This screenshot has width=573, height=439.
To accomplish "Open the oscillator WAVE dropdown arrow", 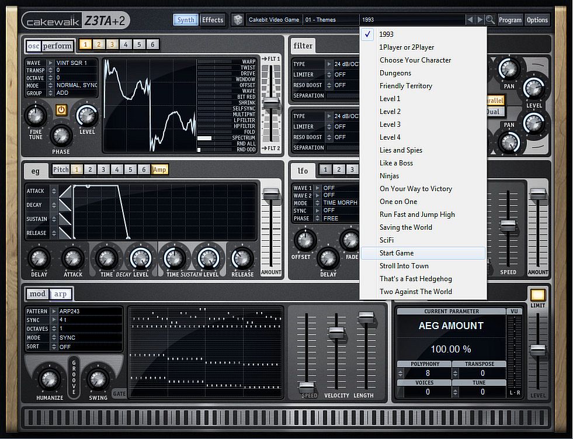I will click(x=51, y=62).
